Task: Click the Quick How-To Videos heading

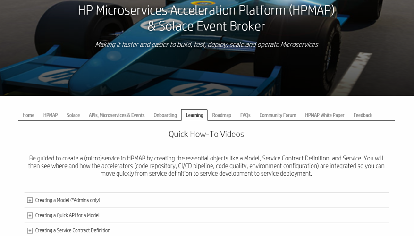Action: (206, 134)
